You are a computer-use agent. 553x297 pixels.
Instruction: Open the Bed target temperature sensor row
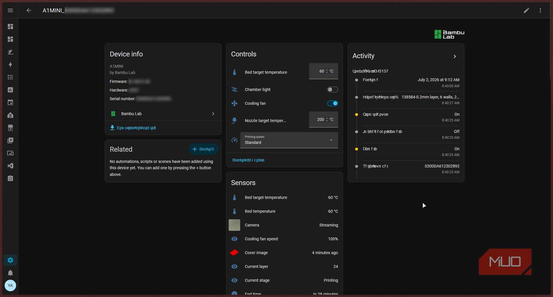click(285, 198)
